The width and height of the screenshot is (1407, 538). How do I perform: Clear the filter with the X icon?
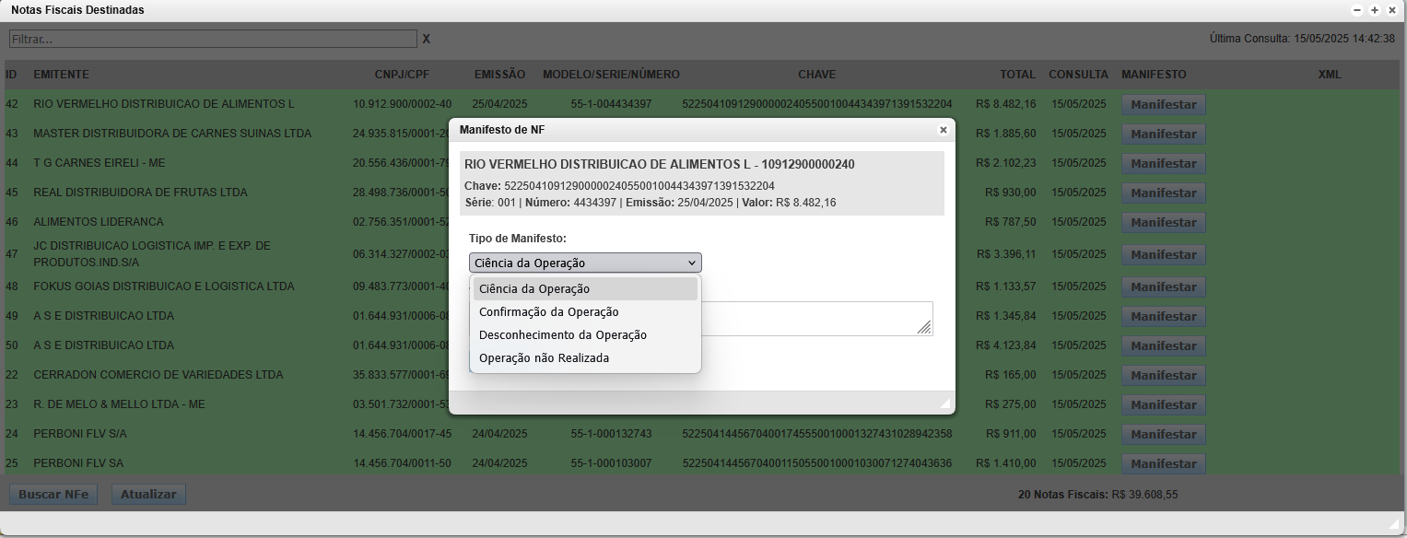426,40
